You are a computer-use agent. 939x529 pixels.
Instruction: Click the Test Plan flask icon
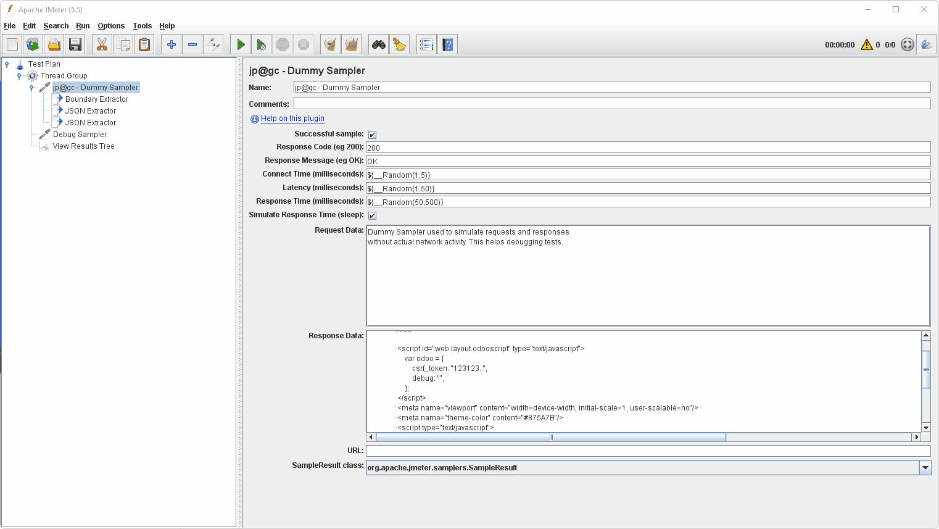(20, 64)
